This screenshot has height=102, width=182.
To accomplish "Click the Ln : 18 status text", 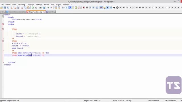I will point(114,101).
